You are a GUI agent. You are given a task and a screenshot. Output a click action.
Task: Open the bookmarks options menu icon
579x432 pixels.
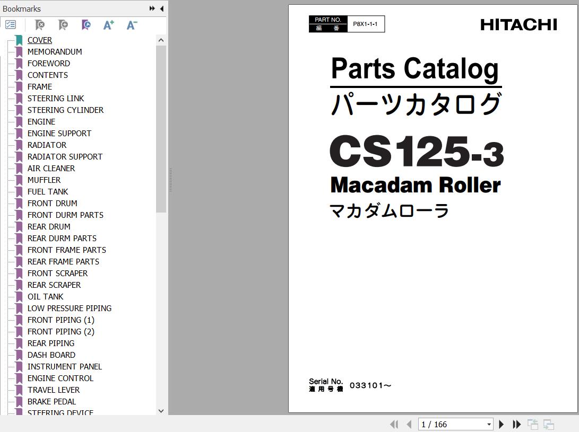click(11, 25)
